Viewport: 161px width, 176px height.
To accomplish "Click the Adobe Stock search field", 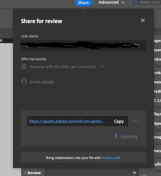I will [146, 2].
